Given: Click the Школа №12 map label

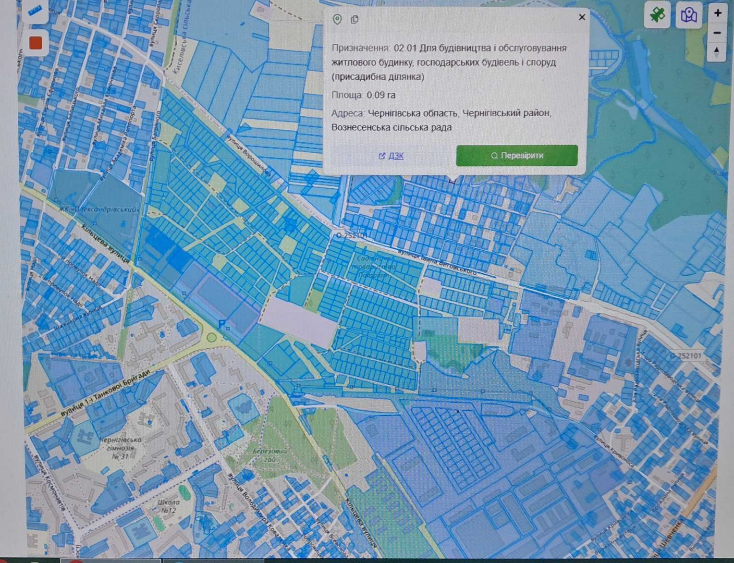Looking at the screenshot, I should [x=168, y=506].
